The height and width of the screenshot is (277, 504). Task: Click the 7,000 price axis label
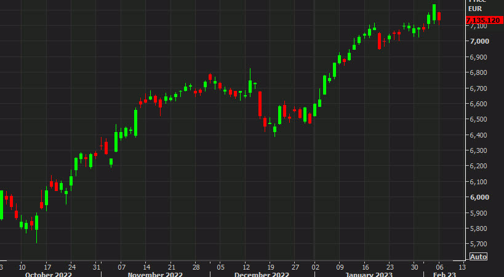click(x=479, y=41)
